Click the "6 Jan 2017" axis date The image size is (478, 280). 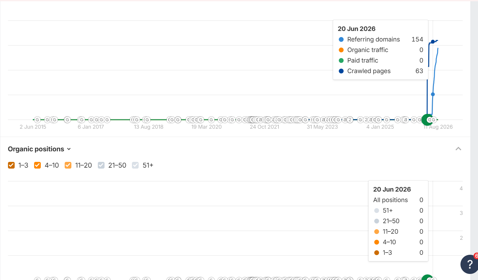coord(91,127)
